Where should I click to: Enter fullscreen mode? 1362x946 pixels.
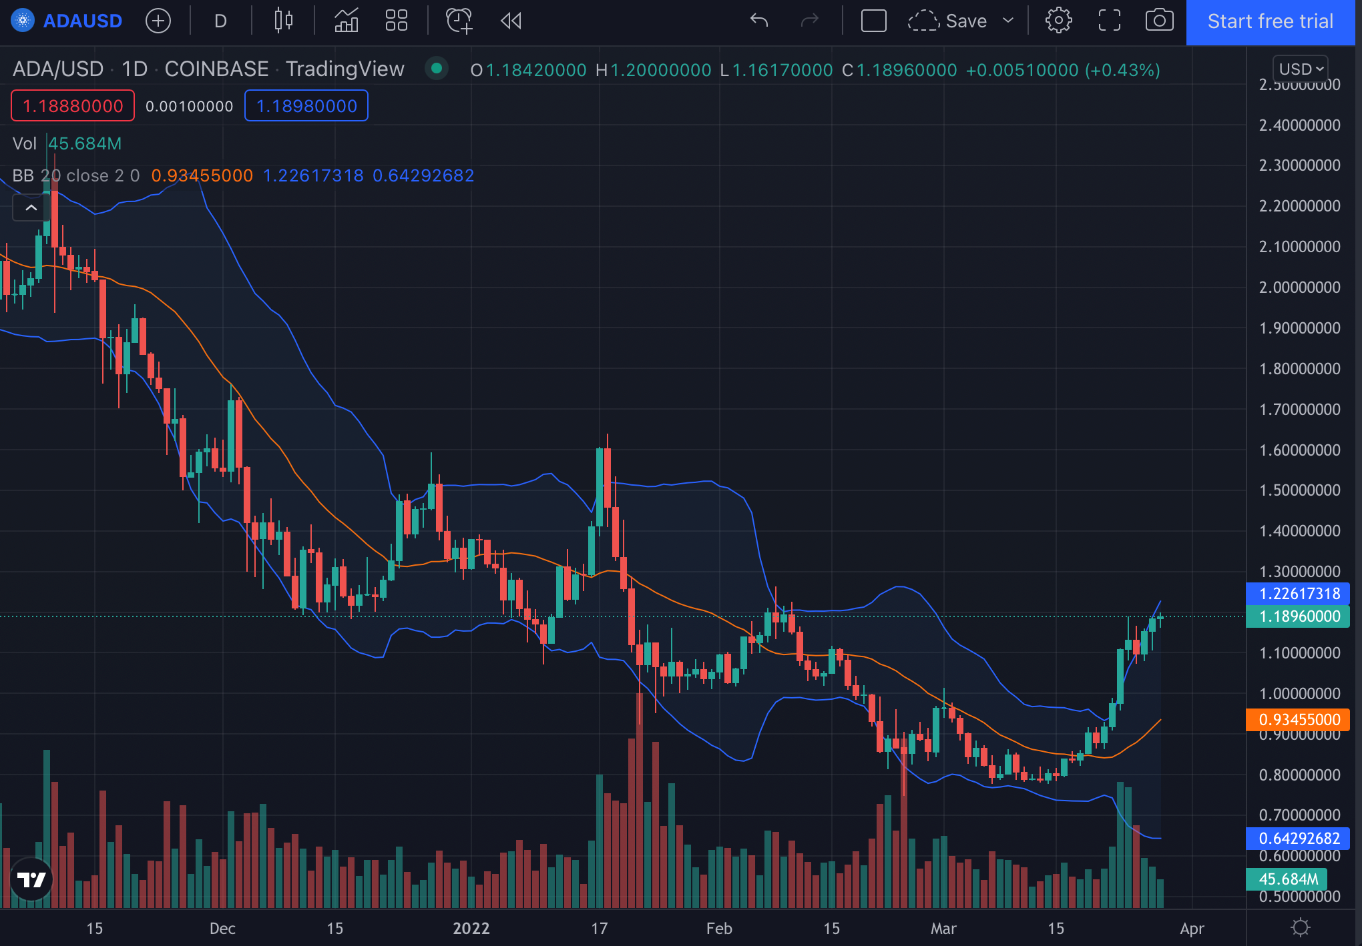tap(1110, 21)
